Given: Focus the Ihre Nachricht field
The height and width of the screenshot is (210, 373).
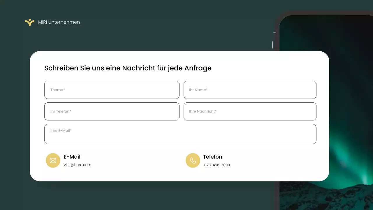Looking at the screenshot, I should [x=250, y=111].
